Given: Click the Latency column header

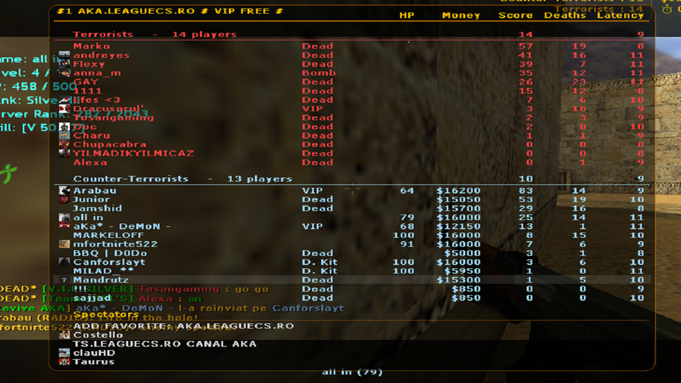Looking at the screenshot, I should (x=620, y=15).
